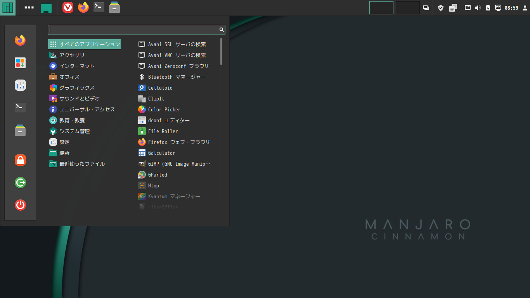The image size is (530, 298).
Task: Click the battery power tray icon
Action: (488, 8)
